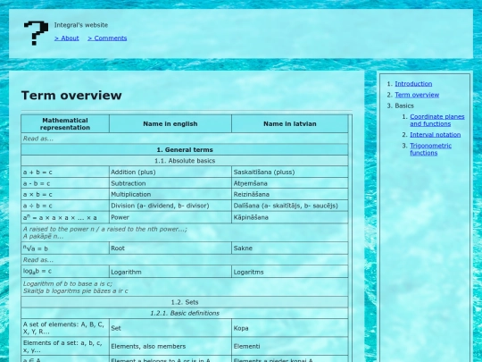
Task: Click the 'Atņemšana' cell
Action: (x=290, y=183)
